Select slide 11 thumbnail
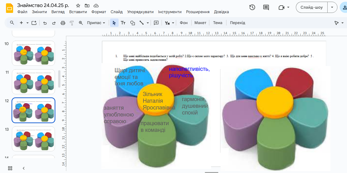Screen dimensions: 347x173 tap(33, 81)
